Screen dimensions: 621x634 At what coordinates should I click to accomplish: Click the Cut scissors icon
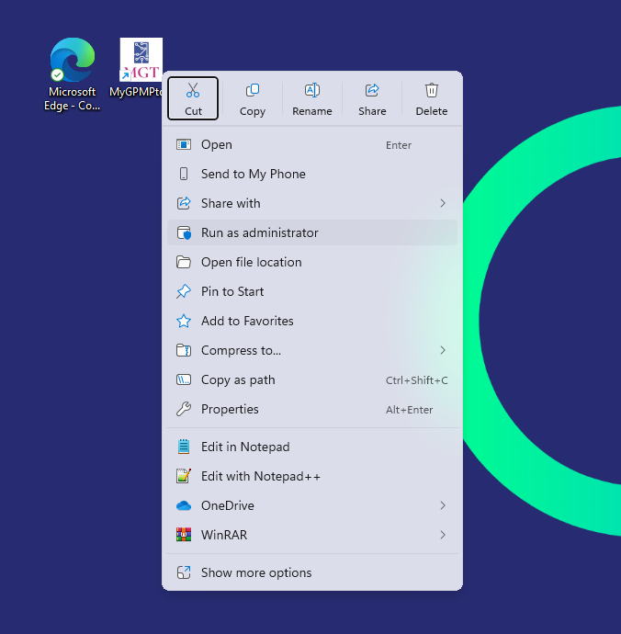pos(193,91)
